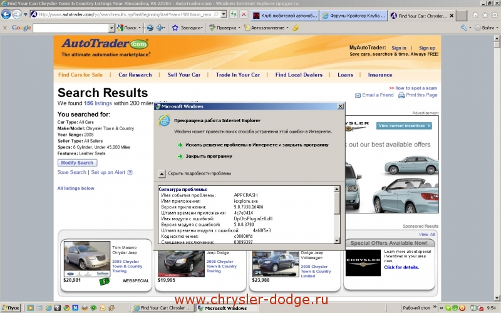Open Find Cars for Sale menu

pos(80,75)
